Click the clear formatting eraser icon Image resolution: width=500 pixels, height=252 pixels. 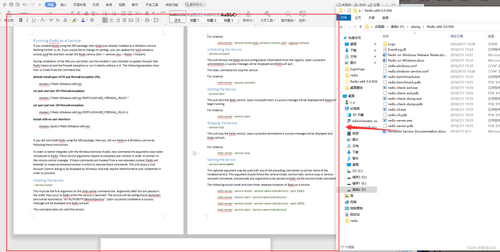pyautogui.click(x=86, y=13)
